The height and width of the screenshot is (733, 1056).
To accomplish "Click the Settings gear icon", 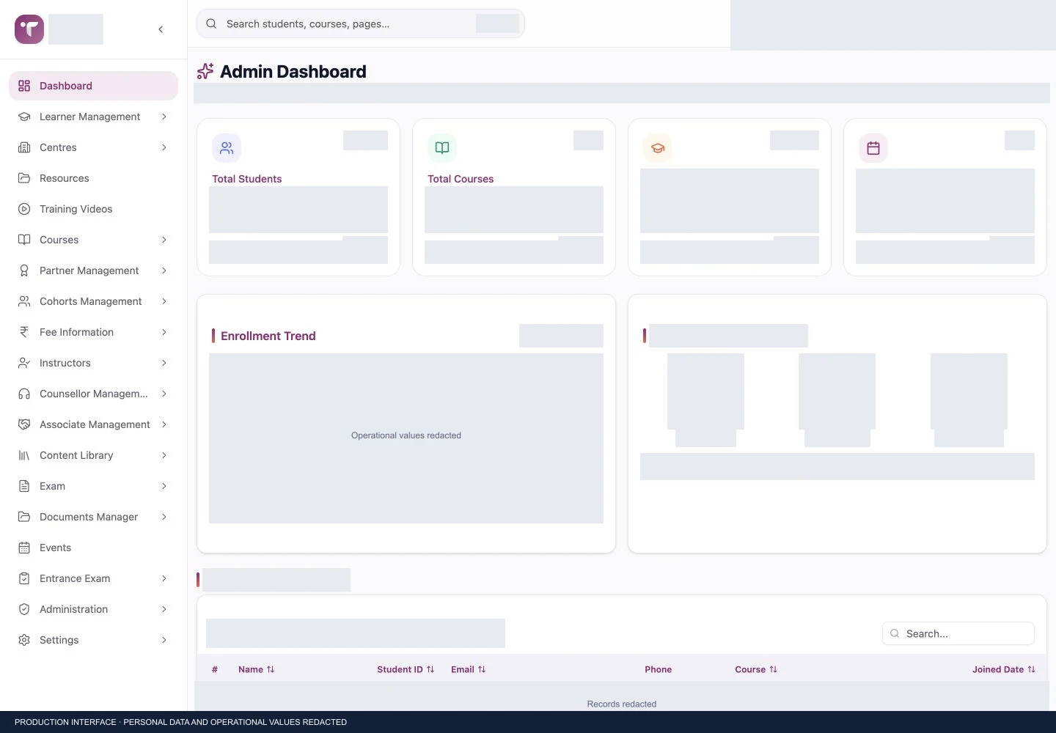I will pos(24,640).
